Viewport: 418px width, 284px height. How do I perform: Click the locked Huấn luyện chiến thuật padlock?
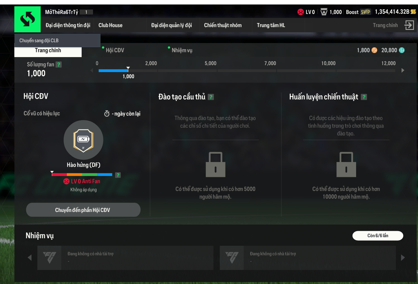point(346,165)
